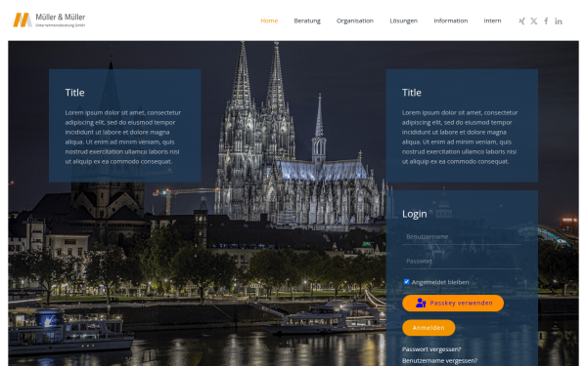Open the Facebook social icon
Screen dimensions: 587x366
click(x=546, y=20)
